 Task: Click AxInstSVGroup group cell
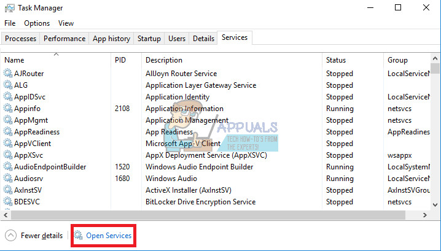[408, 190]
